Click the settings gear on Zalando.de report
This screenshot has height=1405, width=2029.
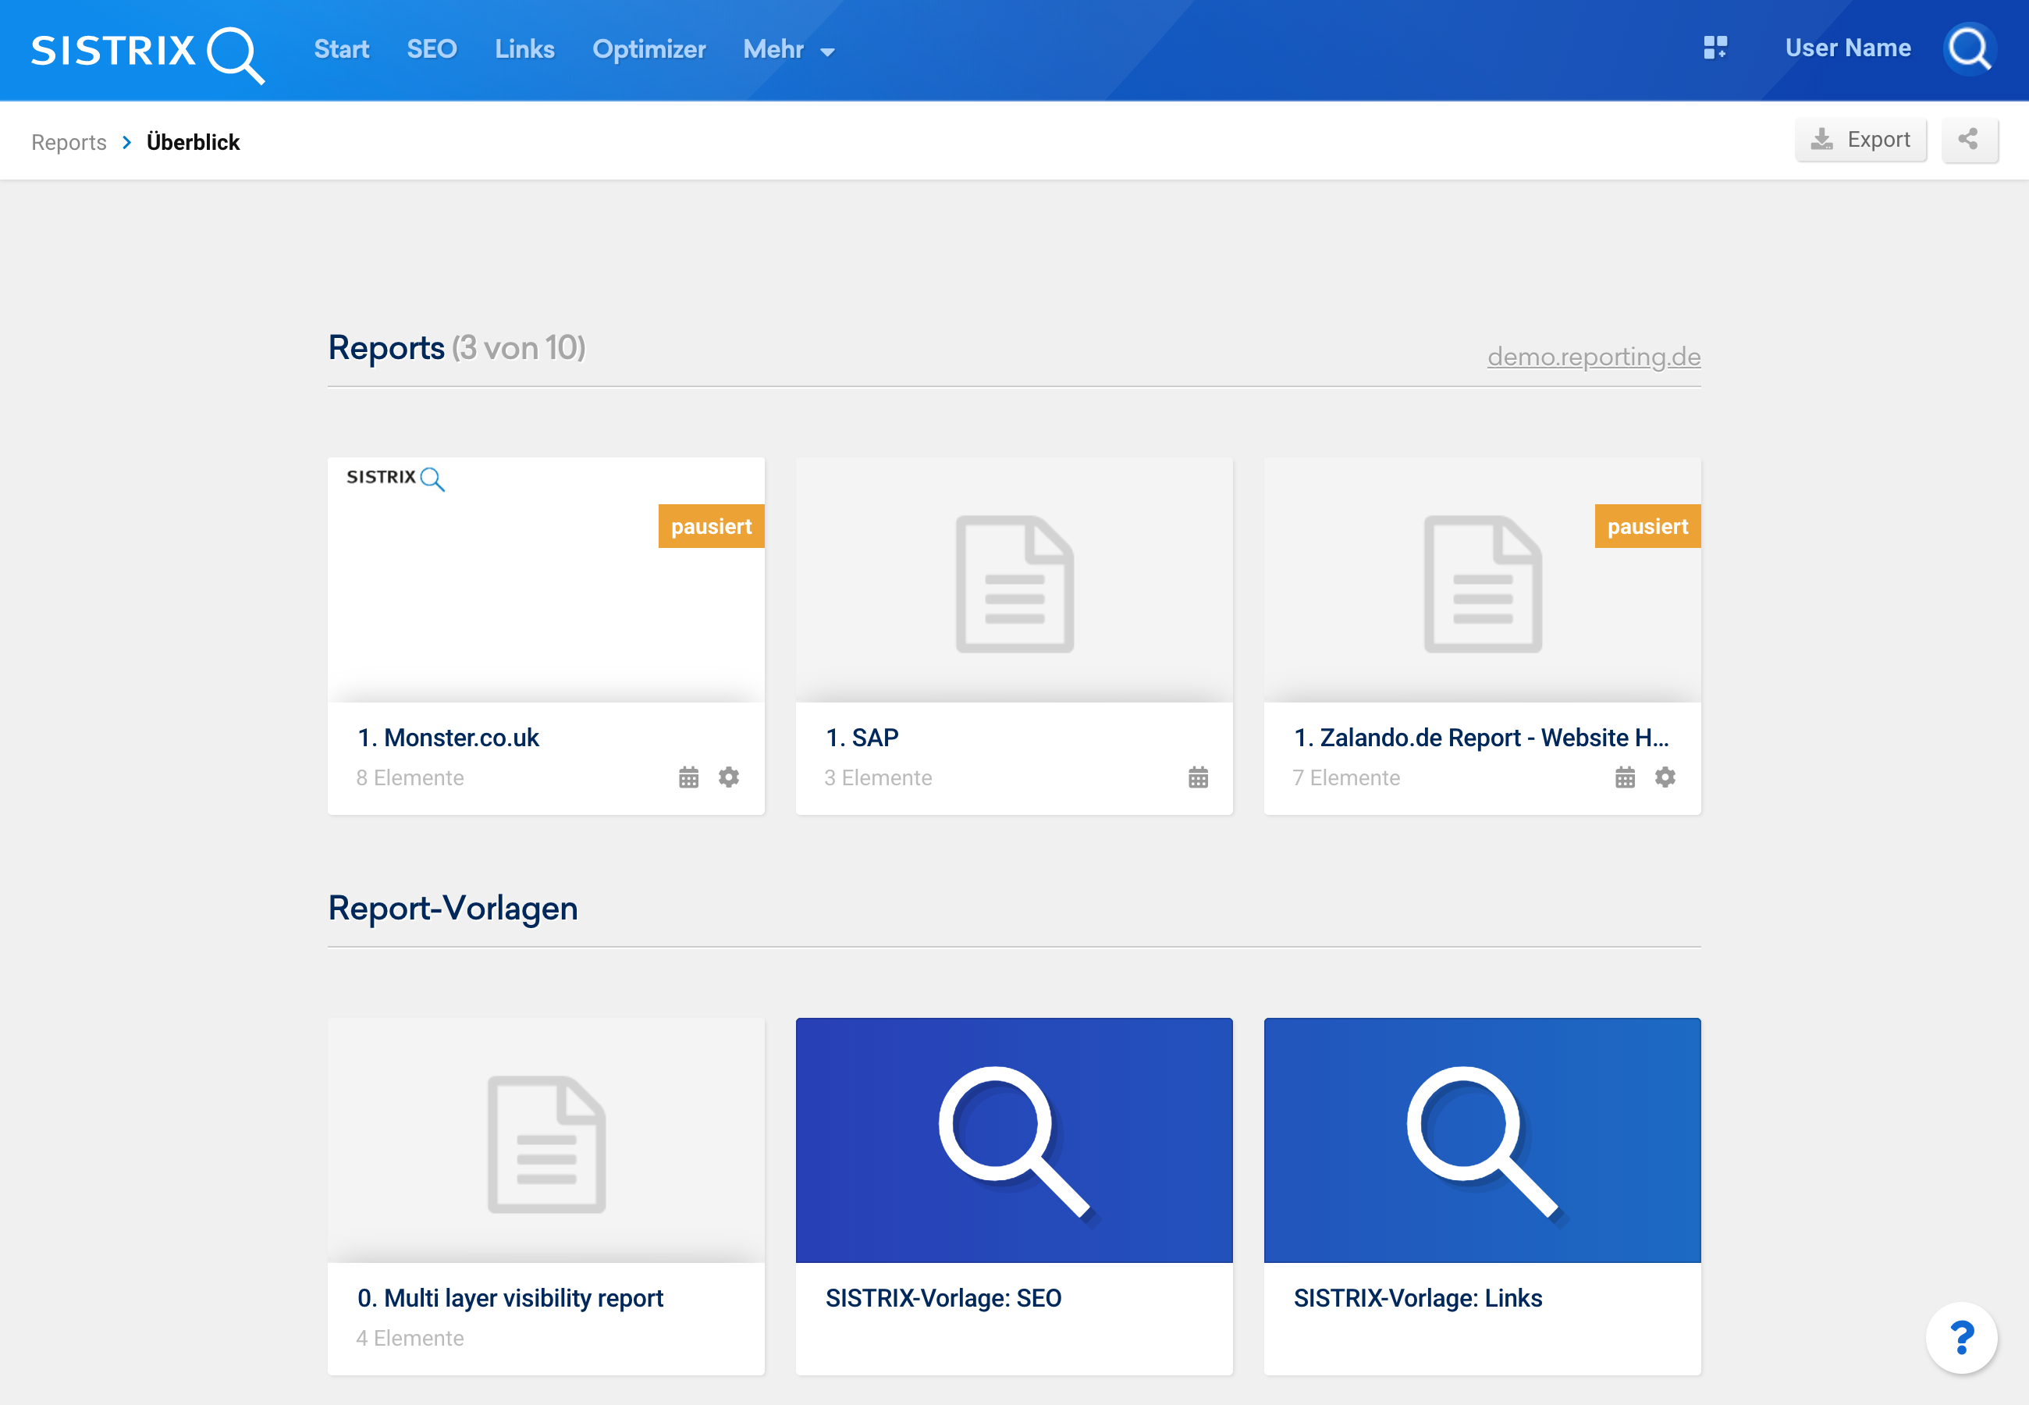point(1665,777)
